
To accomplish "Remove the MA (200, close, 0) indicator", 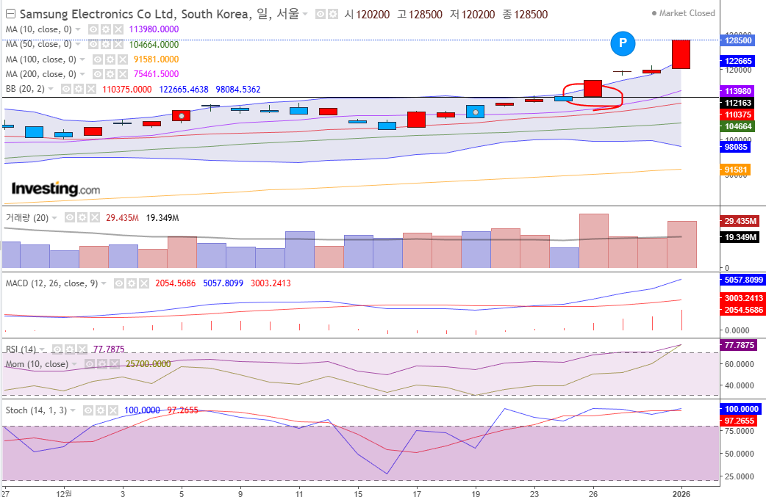I will [123, 74].
